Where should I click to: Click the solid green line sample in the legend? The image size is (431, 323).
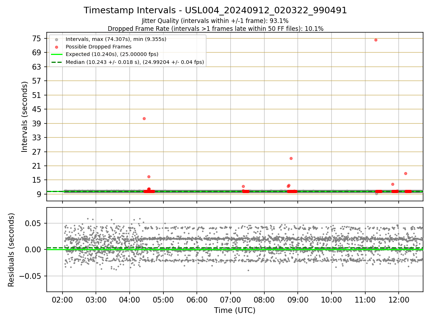pos(56,54)
